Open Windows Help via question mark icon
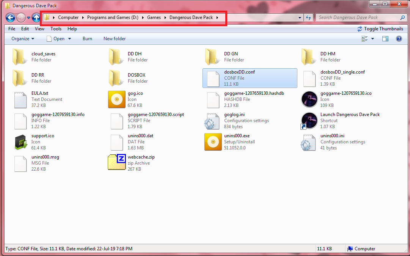 coord(399,39)
